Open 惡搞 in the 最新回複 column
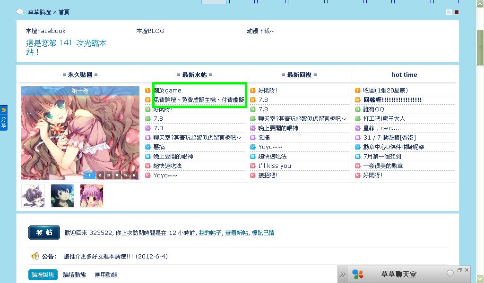Viewport: 484px width, 283px height. [264, 137]
